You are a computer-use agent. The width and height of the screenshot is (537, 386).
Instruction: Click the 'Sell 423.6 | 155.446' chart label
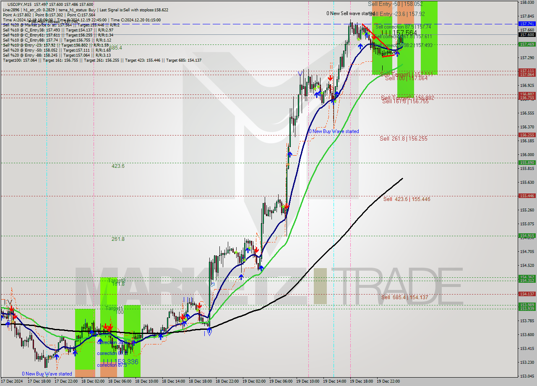point(407,199)
